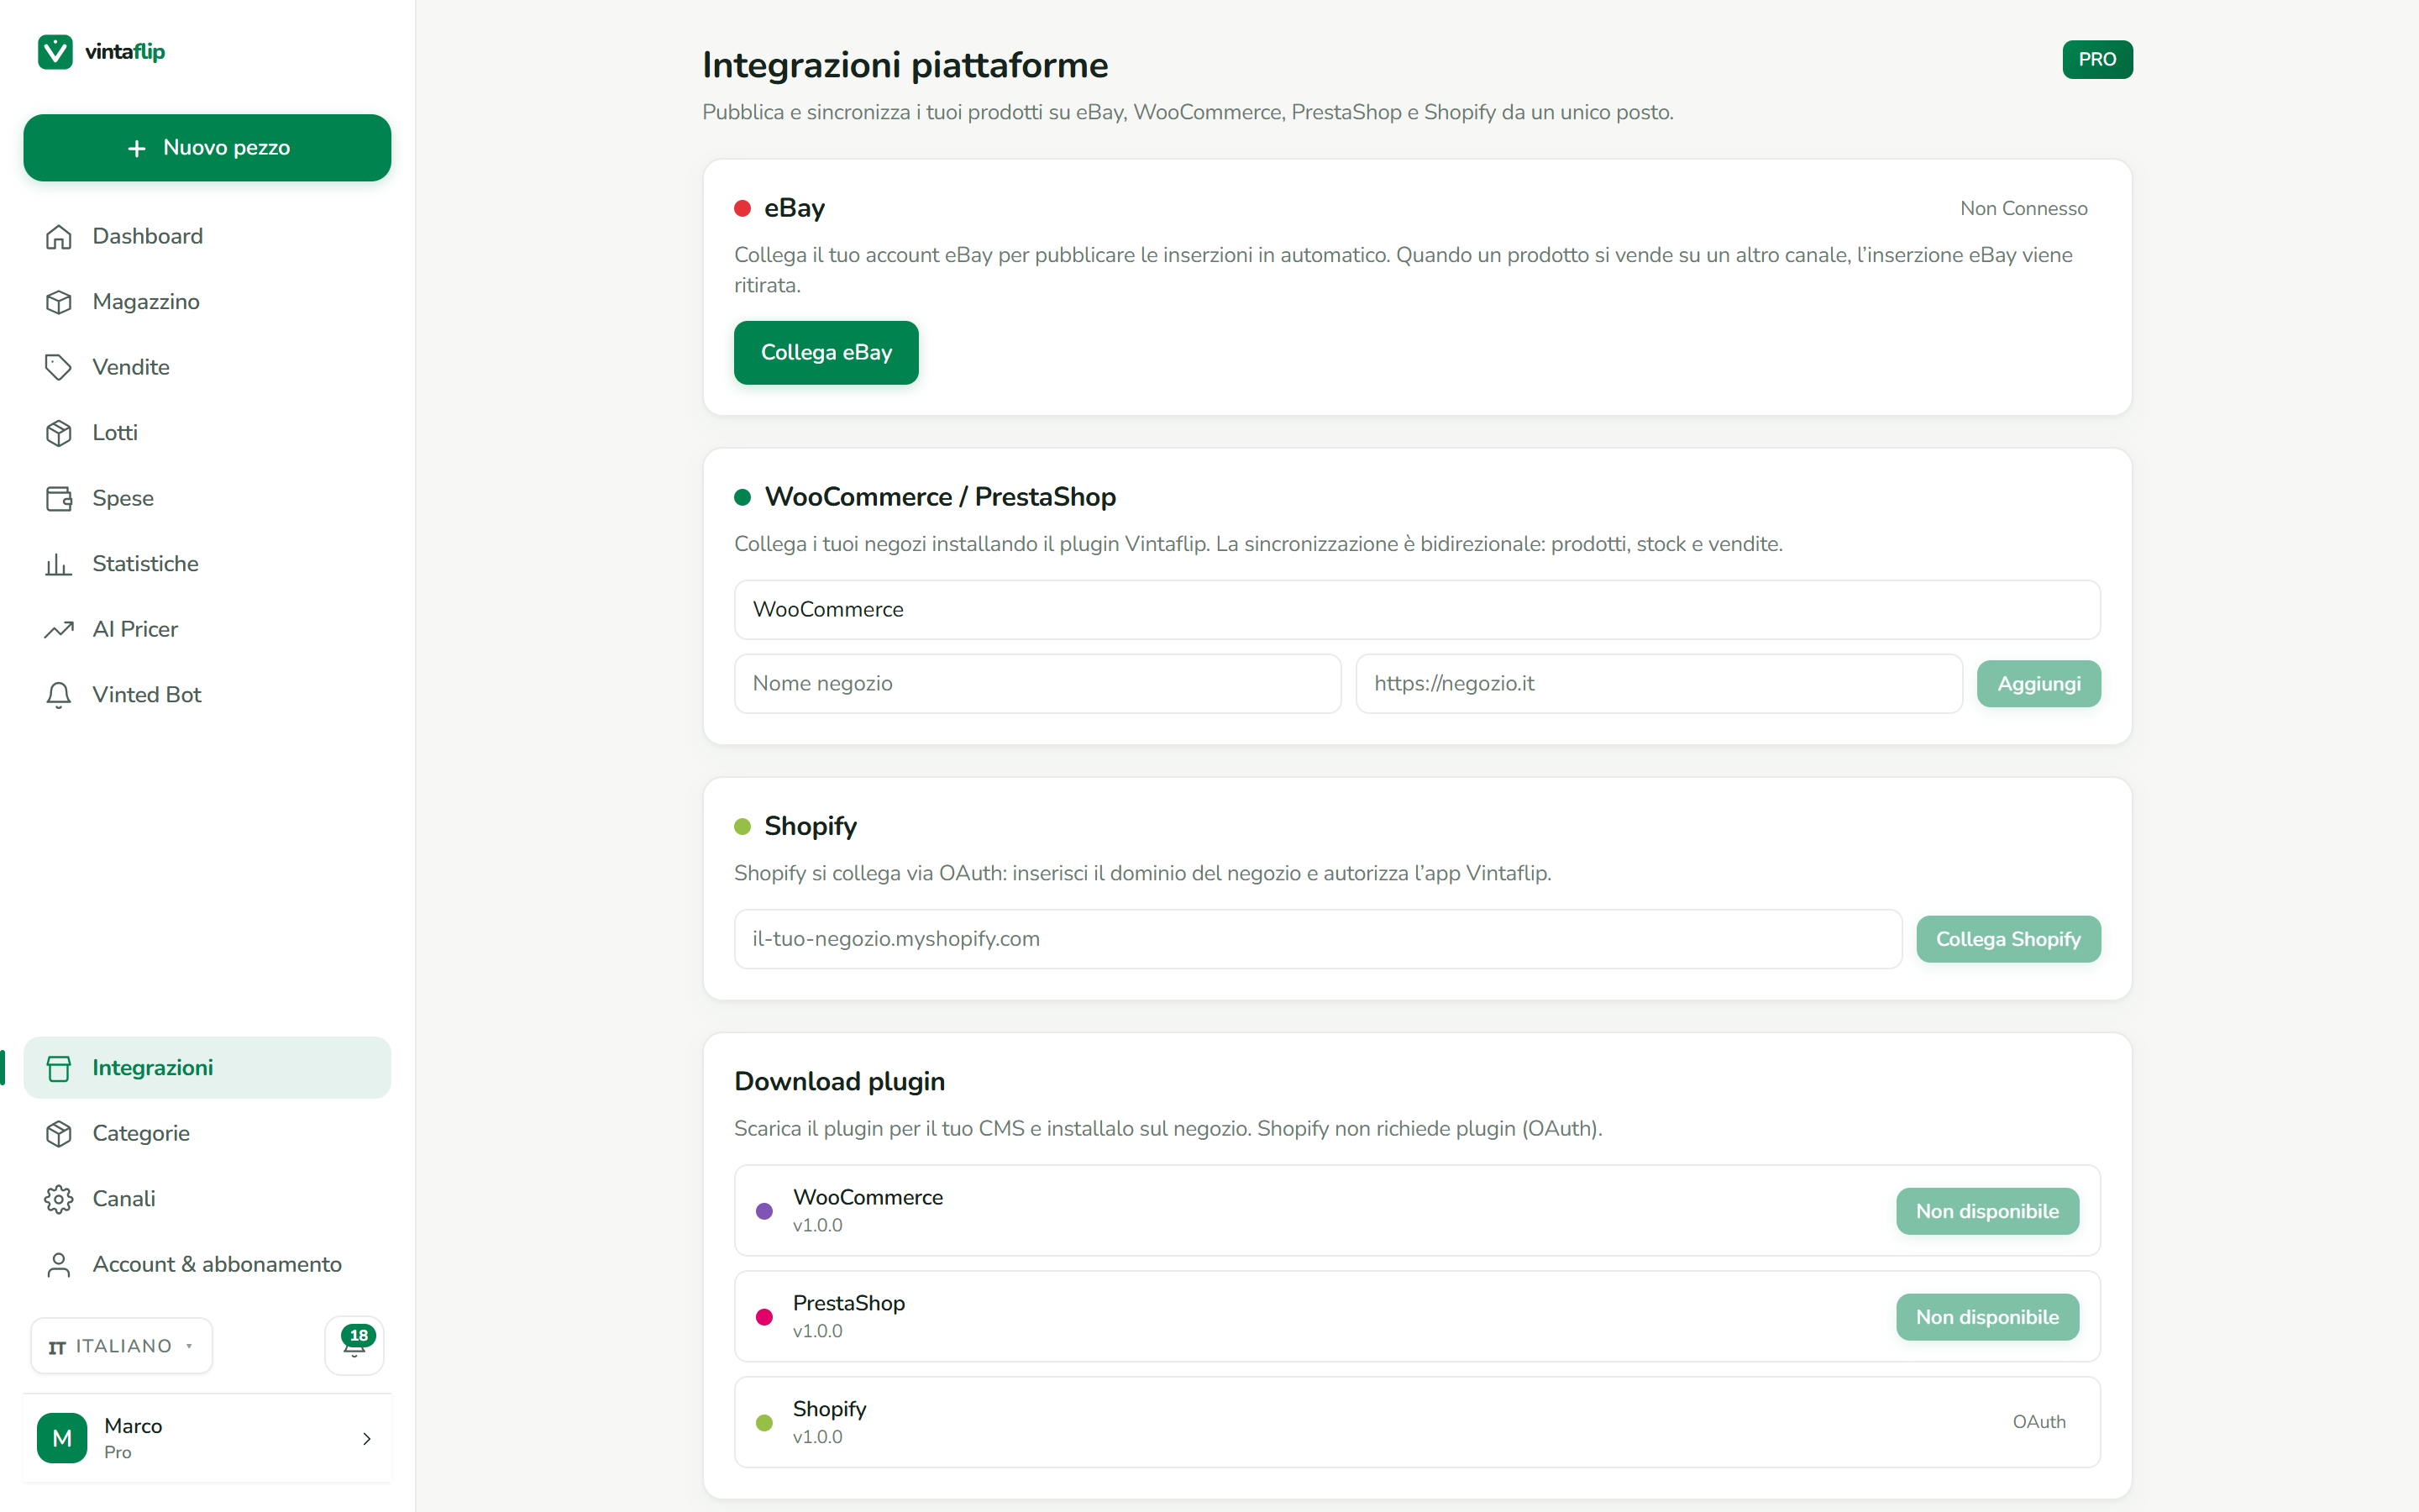Open Magazzino via its box icon
The height and width of the screenshot is (1512, 2419).
click(x=59, y=302)
